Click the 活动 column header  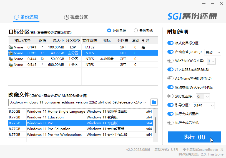(135, 40)
